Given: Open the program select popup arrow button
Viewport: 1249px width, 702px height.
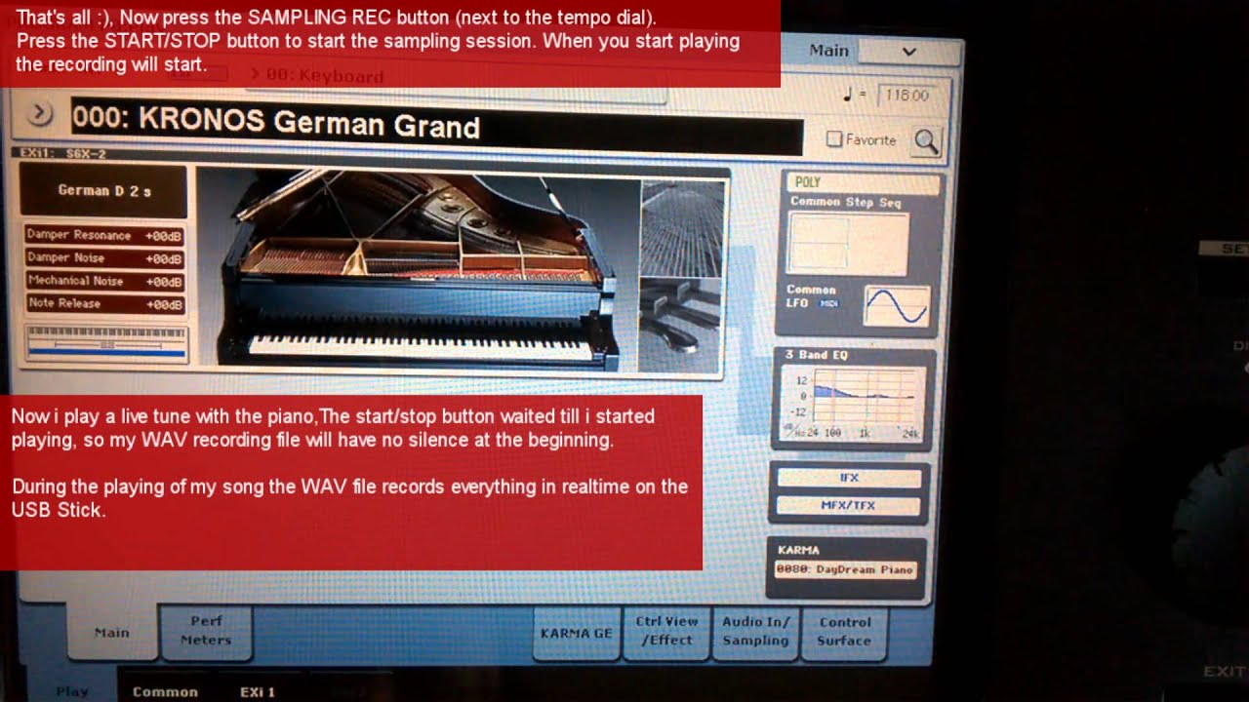Looking at the screenshot, I should [x=39, y=114].
